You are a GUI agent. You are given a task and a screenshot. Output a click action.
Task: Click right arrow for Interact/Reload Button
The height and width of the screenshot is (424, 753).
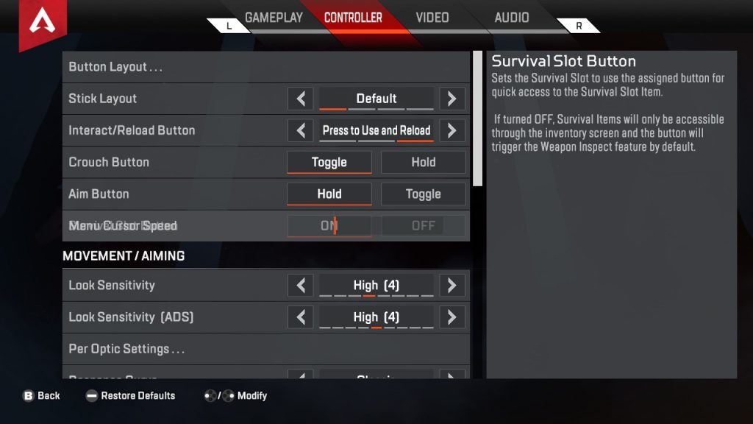452,130
